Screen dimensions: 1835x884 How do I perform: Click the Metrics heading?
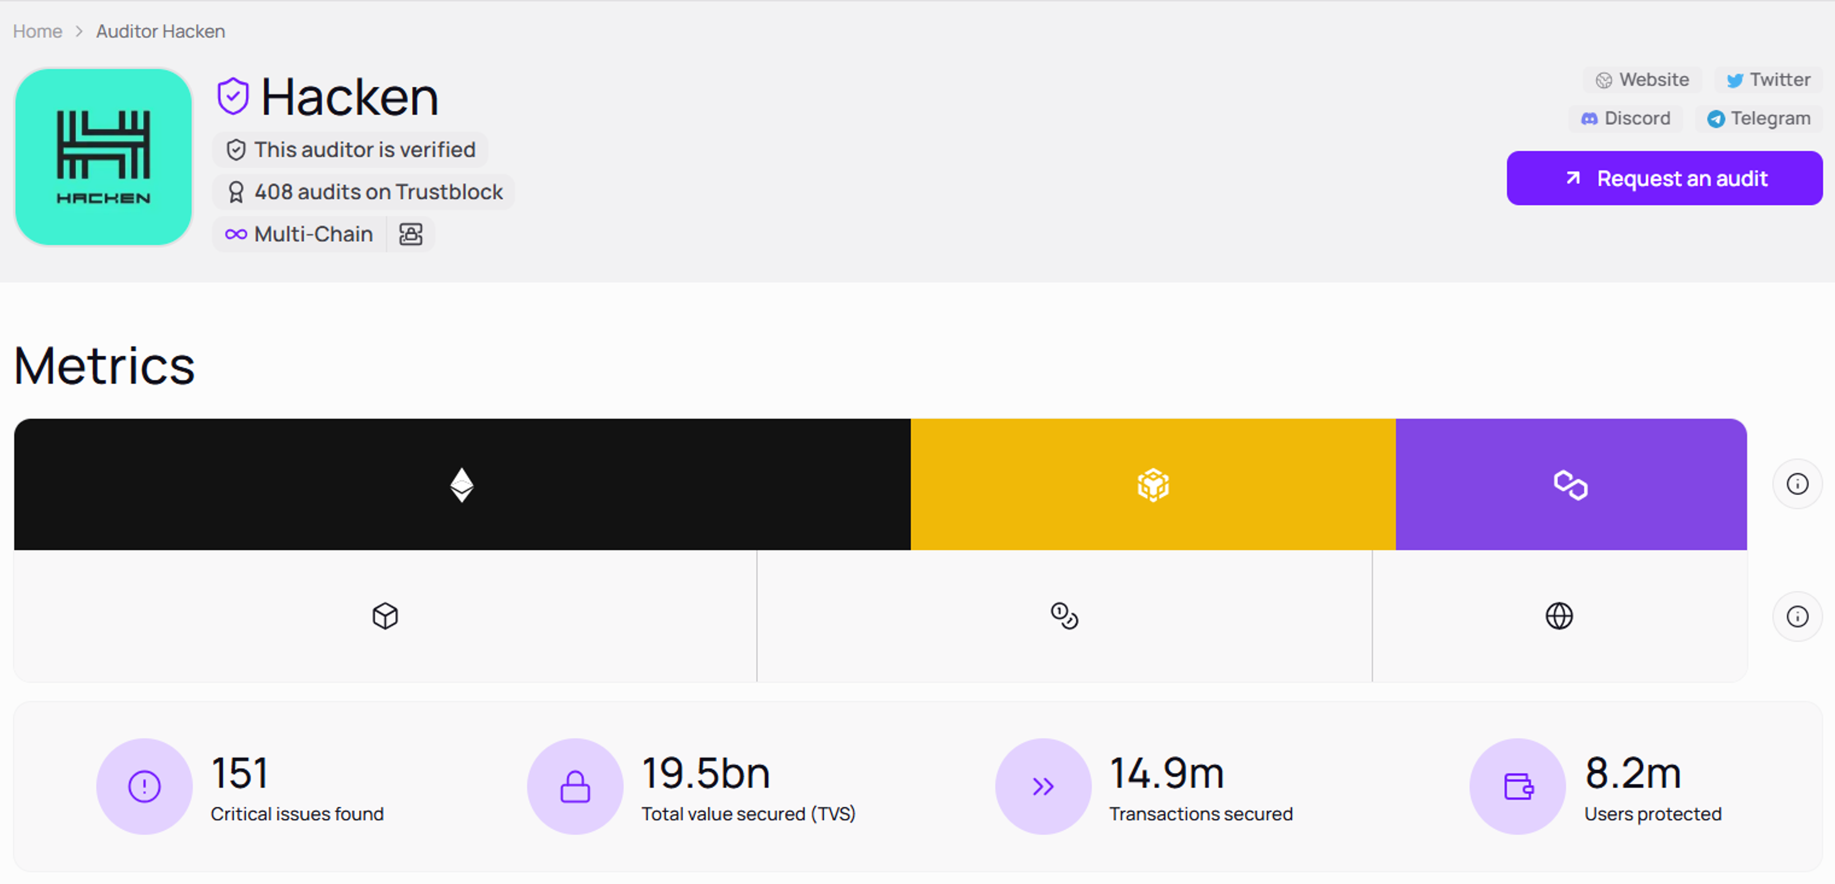pyautogui.click(x=104, y=366)
